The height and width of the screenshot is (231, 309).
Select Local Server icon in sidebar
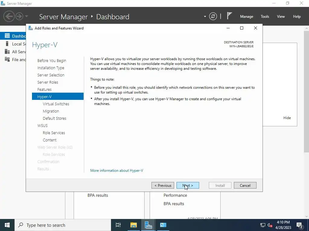coord(7,44)
